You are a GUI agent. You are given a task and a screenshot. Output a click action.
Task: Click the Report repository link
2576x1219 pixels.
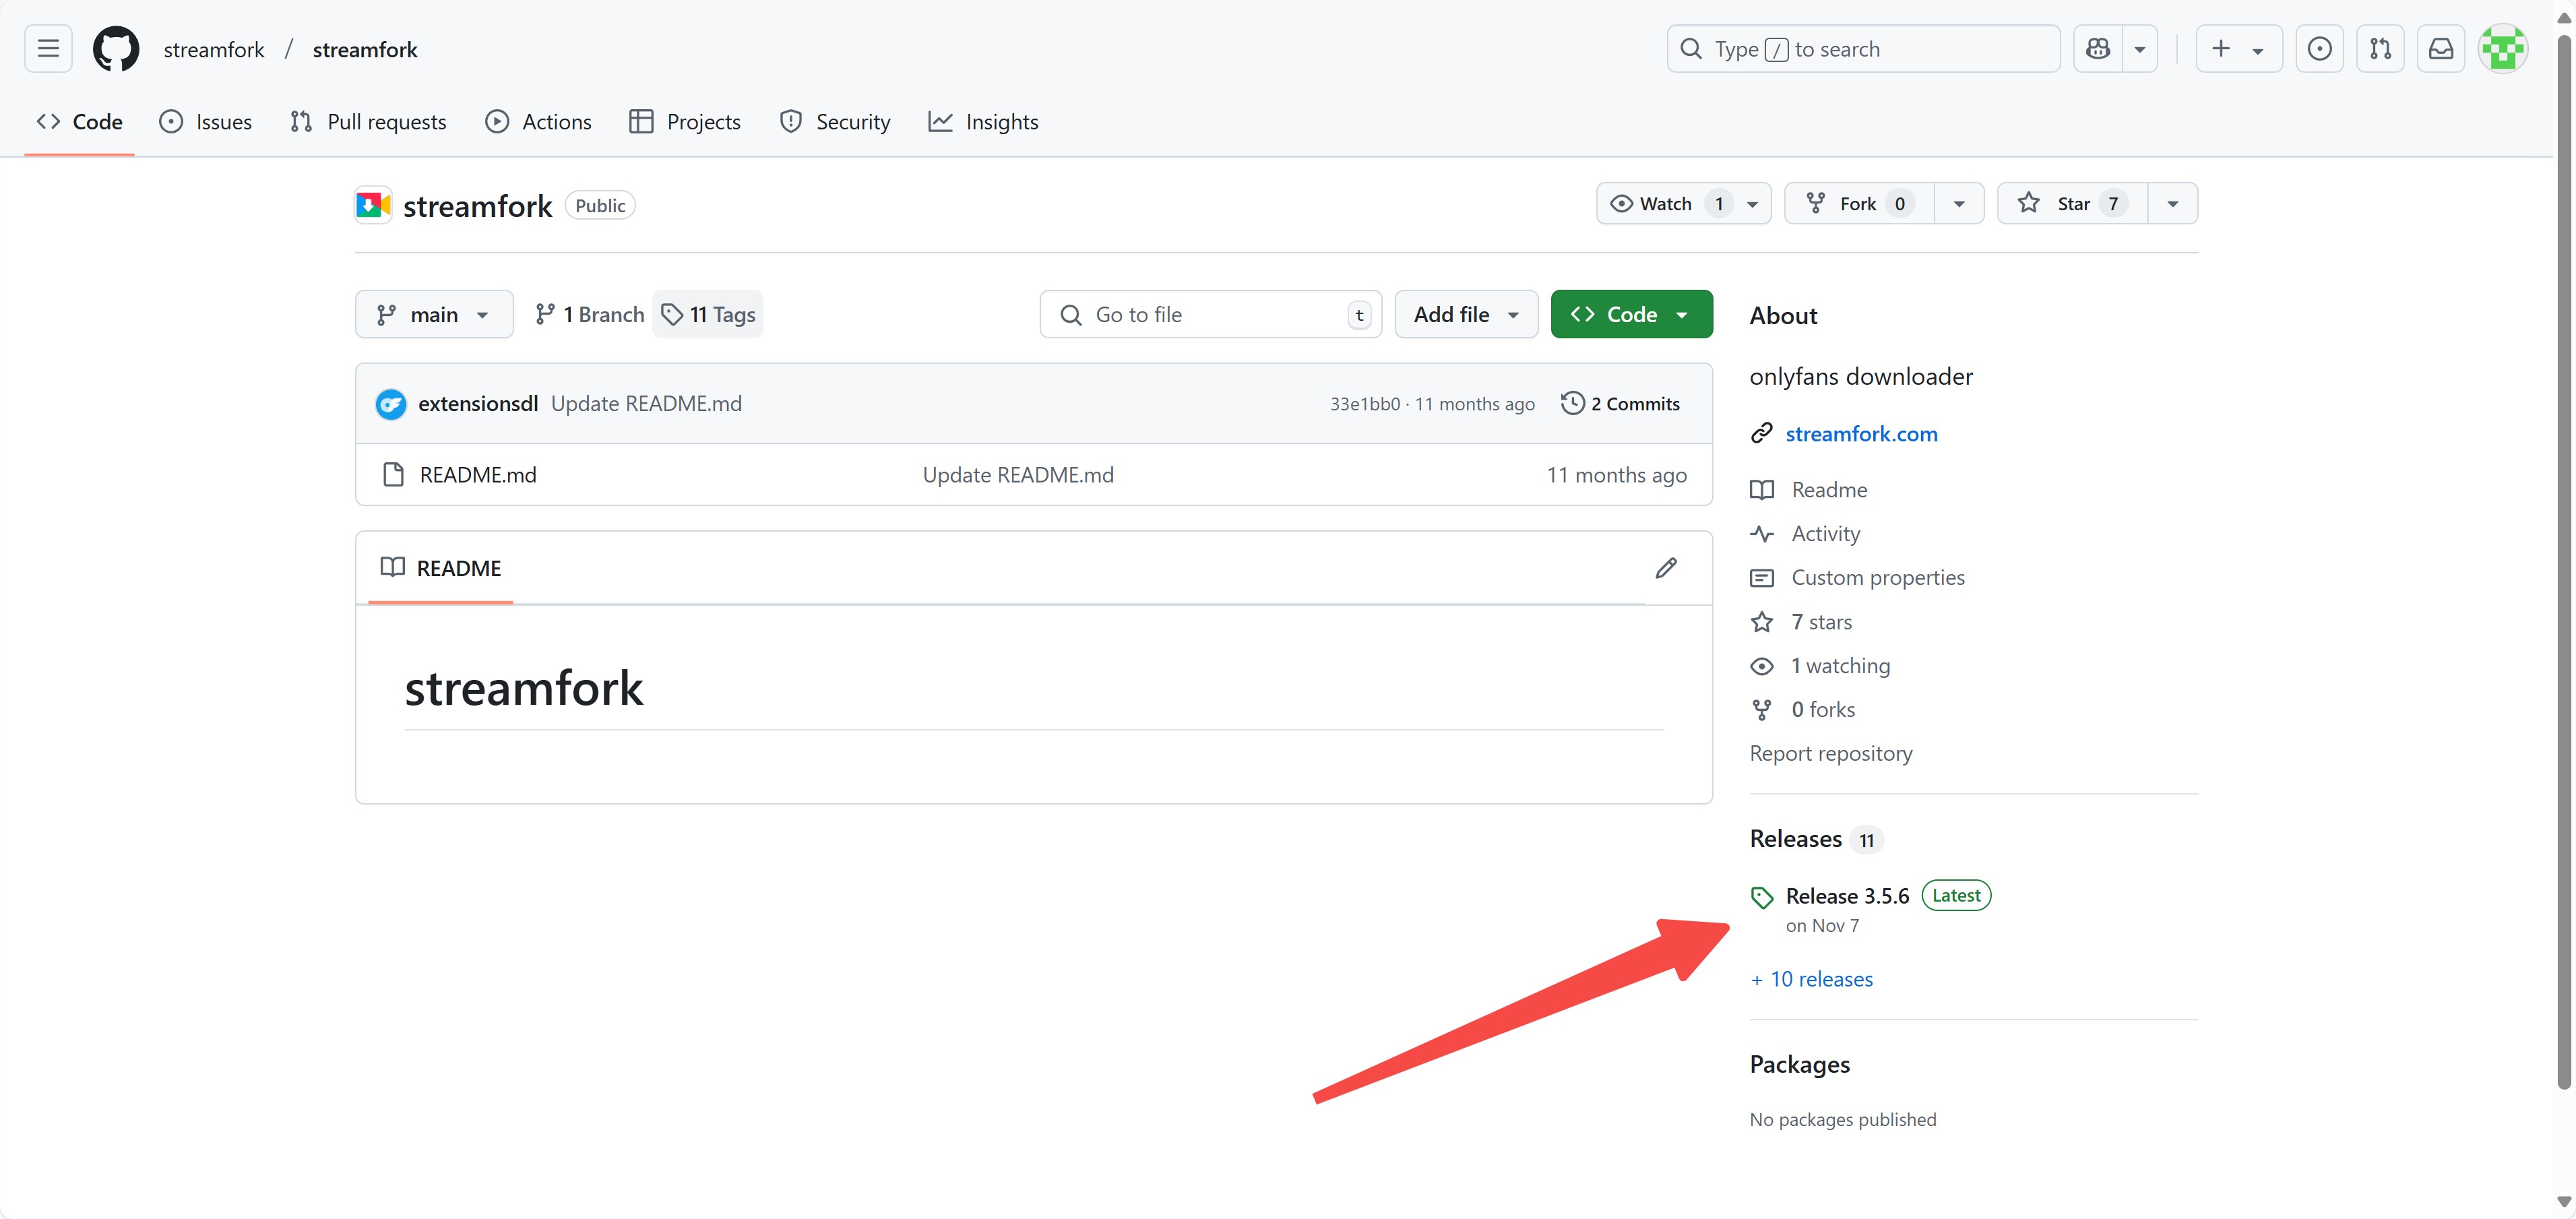[x=1831, y=754]
